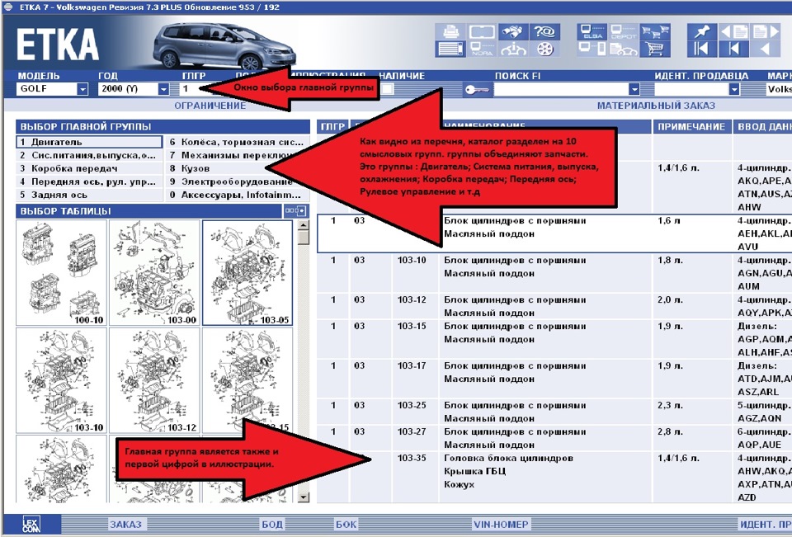Screen dimensions: 792x537
Task: Click the vehicle info icon with letter i
Action: [x=513, y=49]
